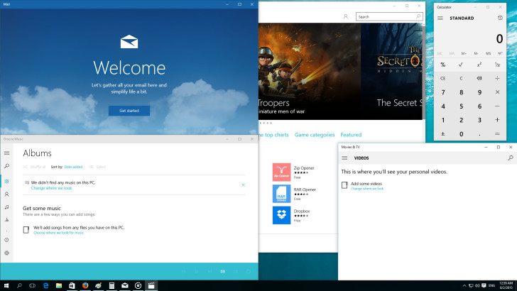The height and width of the screenshot is (291, 517).
Task: Open Game categories tab in Store
Action: tap(315, 135)
